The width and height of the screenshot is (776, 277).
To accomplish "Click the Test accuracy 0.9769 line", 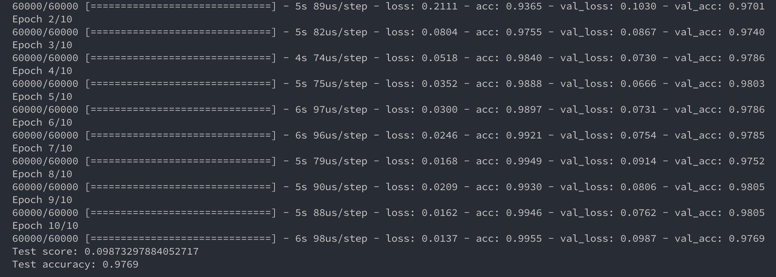I will pos(75,265).
